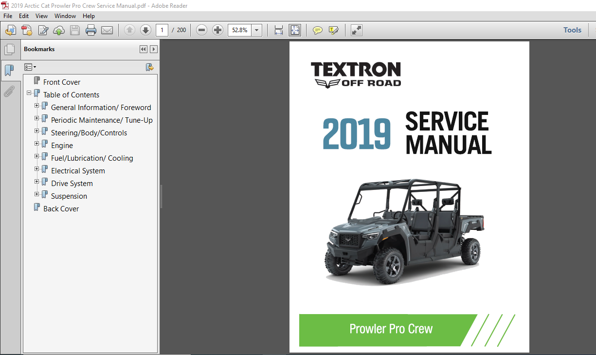This screenshot has width=596, height=355.
Task: Open the File menu
Action: (9, 16)
